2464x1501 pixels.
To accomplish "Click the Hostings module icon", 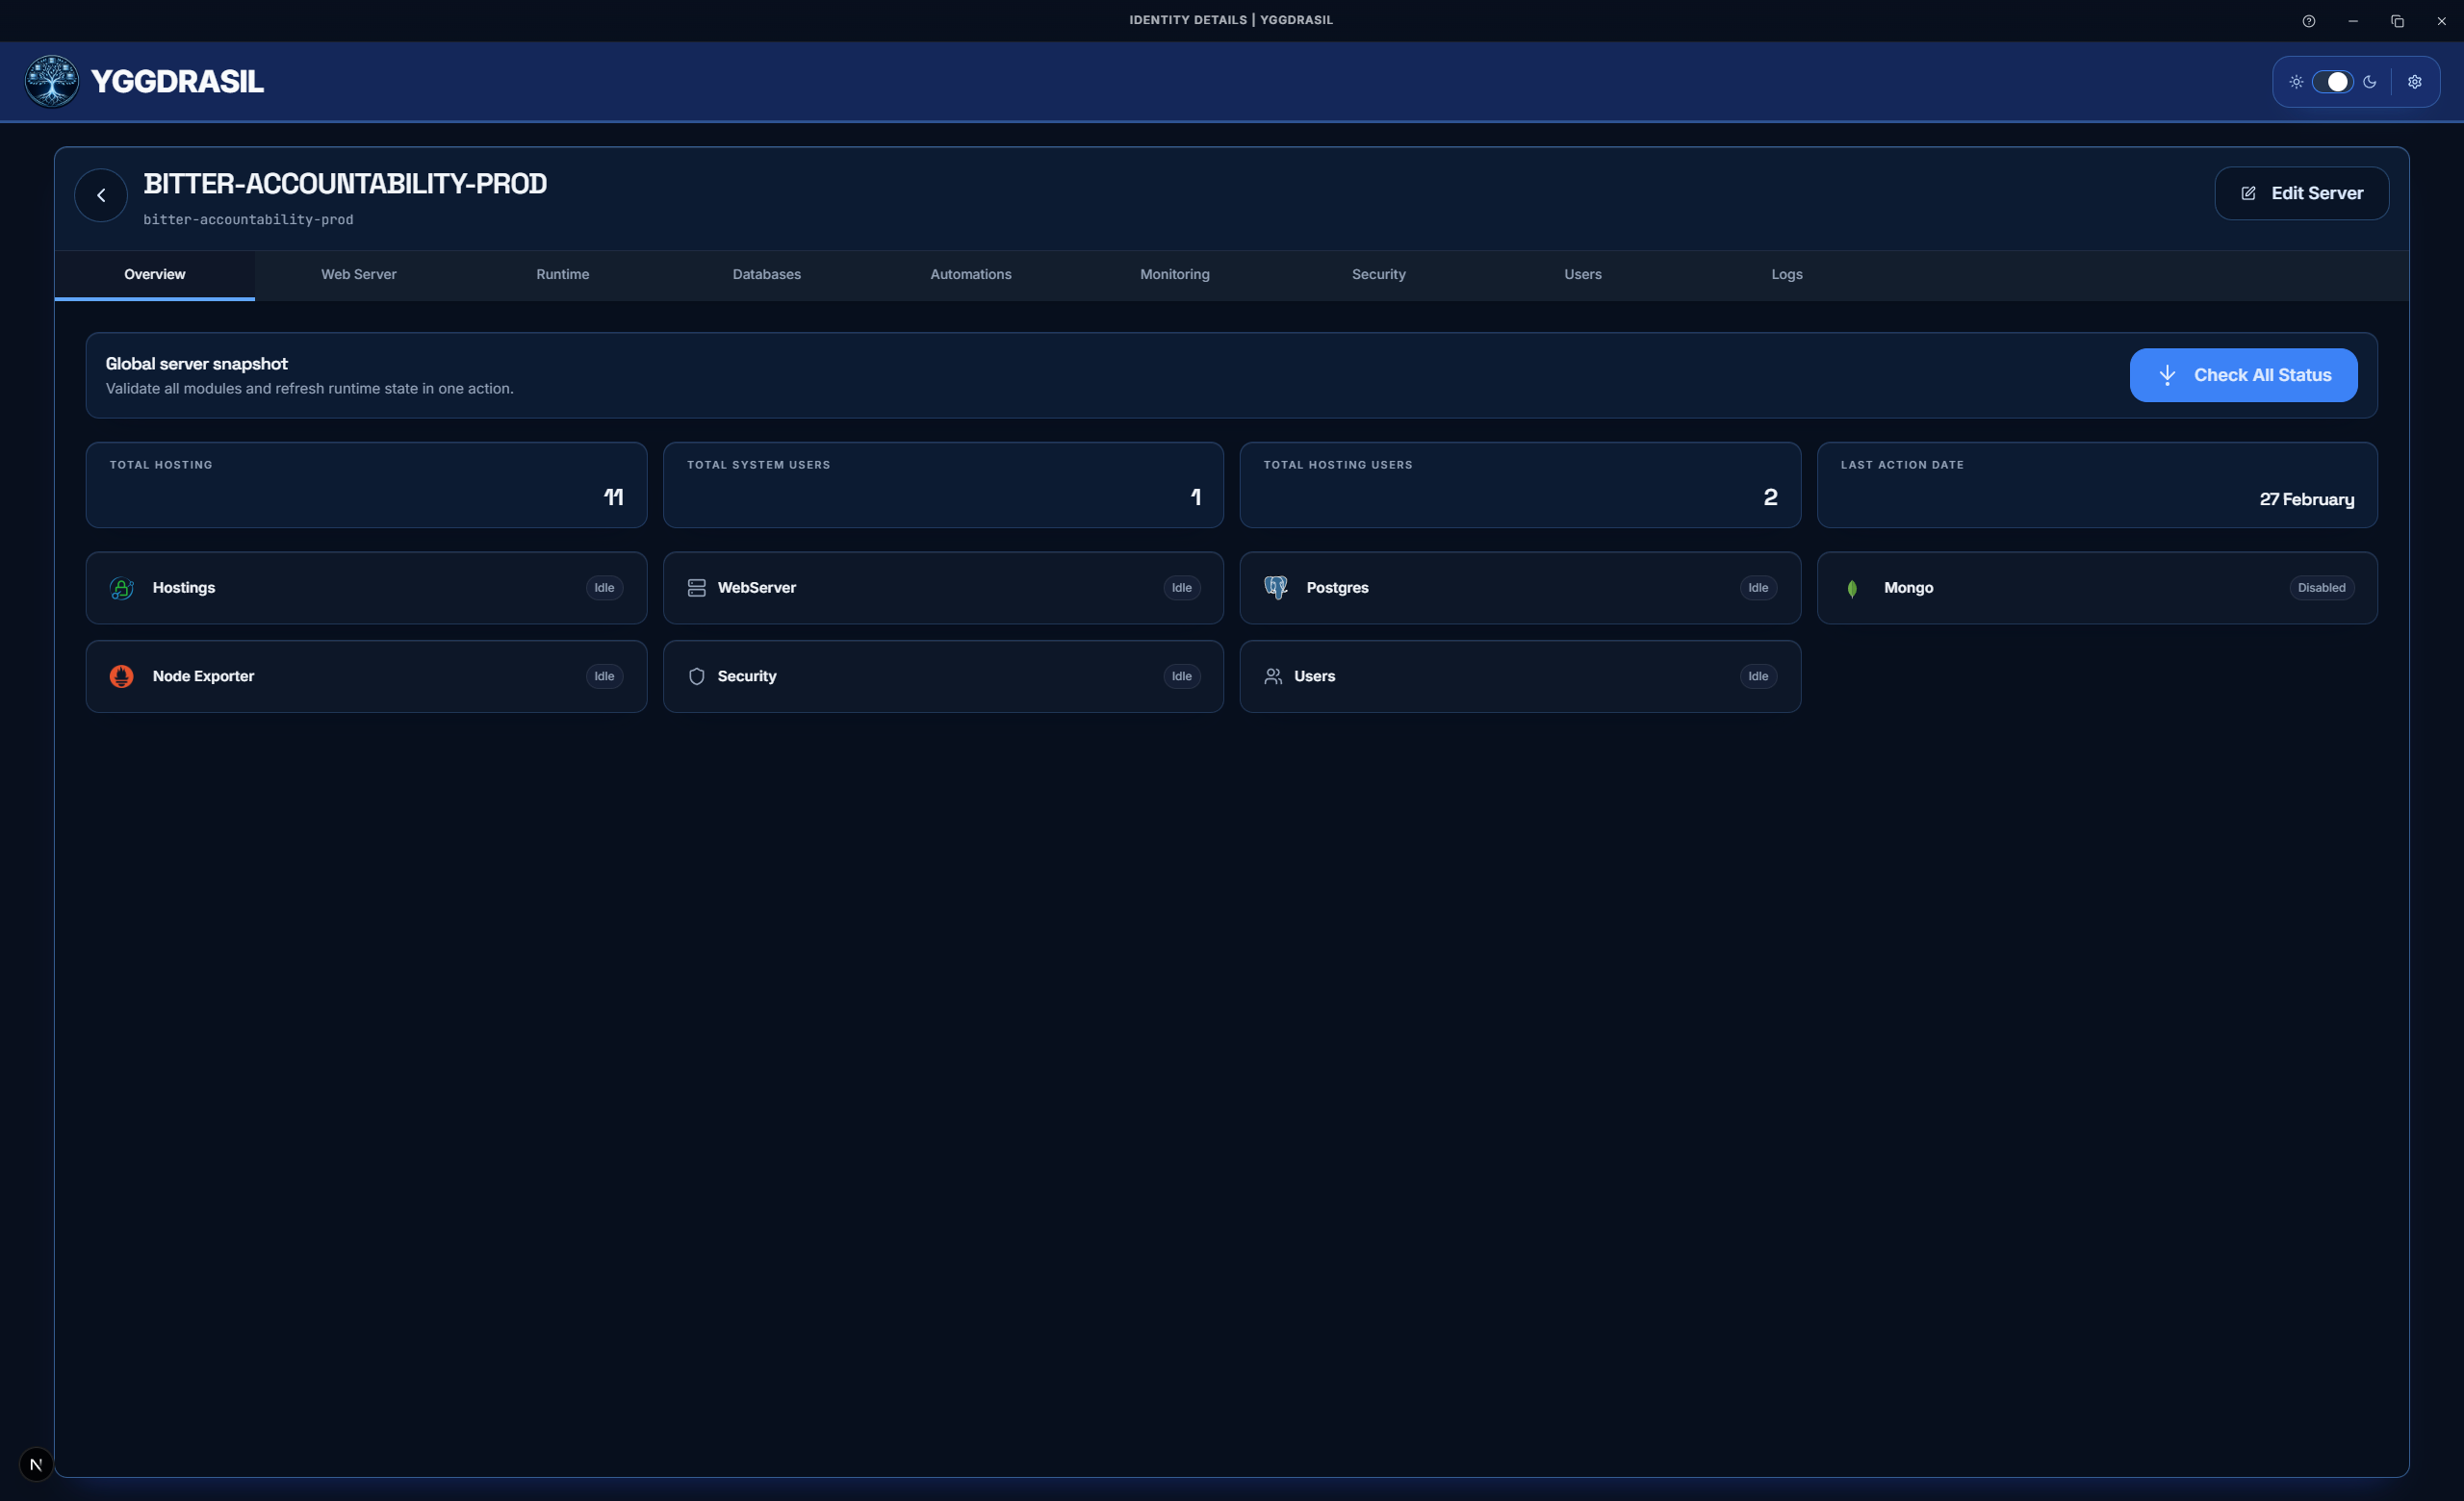I will click(x=121, y=589).
